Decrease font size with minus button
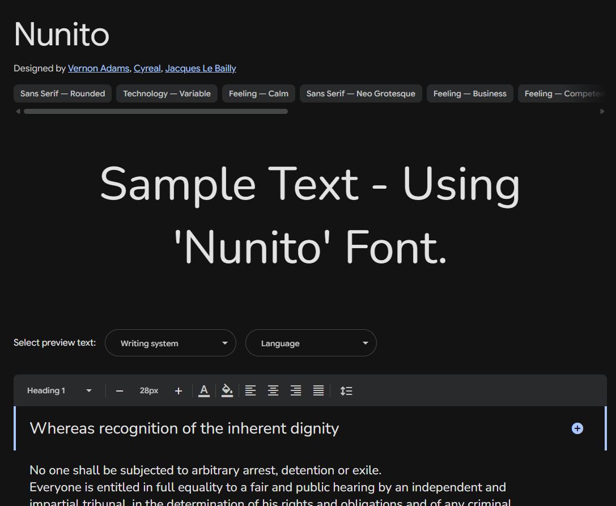Screen dimensions: 616x506 pyautogui.click(x=120, y=391)
